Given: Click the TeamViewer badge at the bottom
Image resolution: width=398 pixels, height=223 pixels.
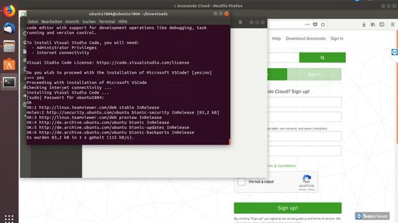Looking at the screenshot, I should tap(372, 216).
